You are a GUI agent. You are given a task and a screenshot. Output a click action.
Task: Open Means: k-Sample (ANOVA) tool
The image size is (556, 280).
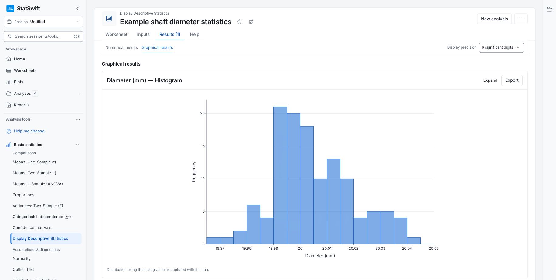[x=38, y=184]
